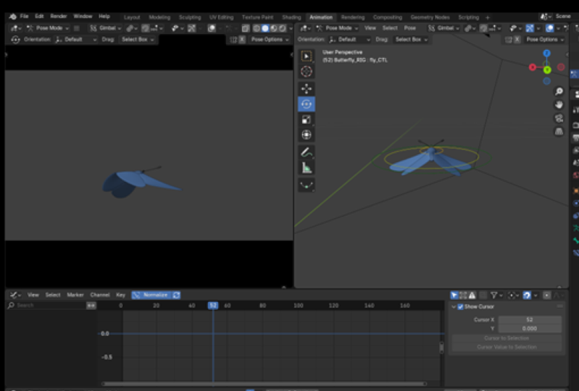Screen dimensions: 579x391
Task: Click the green Y axis on navigation gizmo
Action: coord(547,70)
